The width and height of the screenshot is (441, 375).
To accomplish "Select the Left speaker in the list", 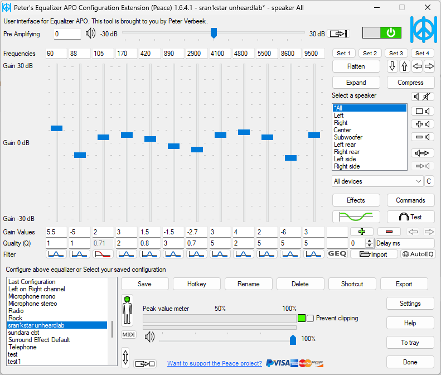I will (x=370, y=116).
